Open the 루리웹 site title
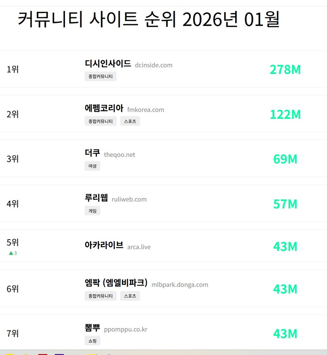 coord(96,198)
